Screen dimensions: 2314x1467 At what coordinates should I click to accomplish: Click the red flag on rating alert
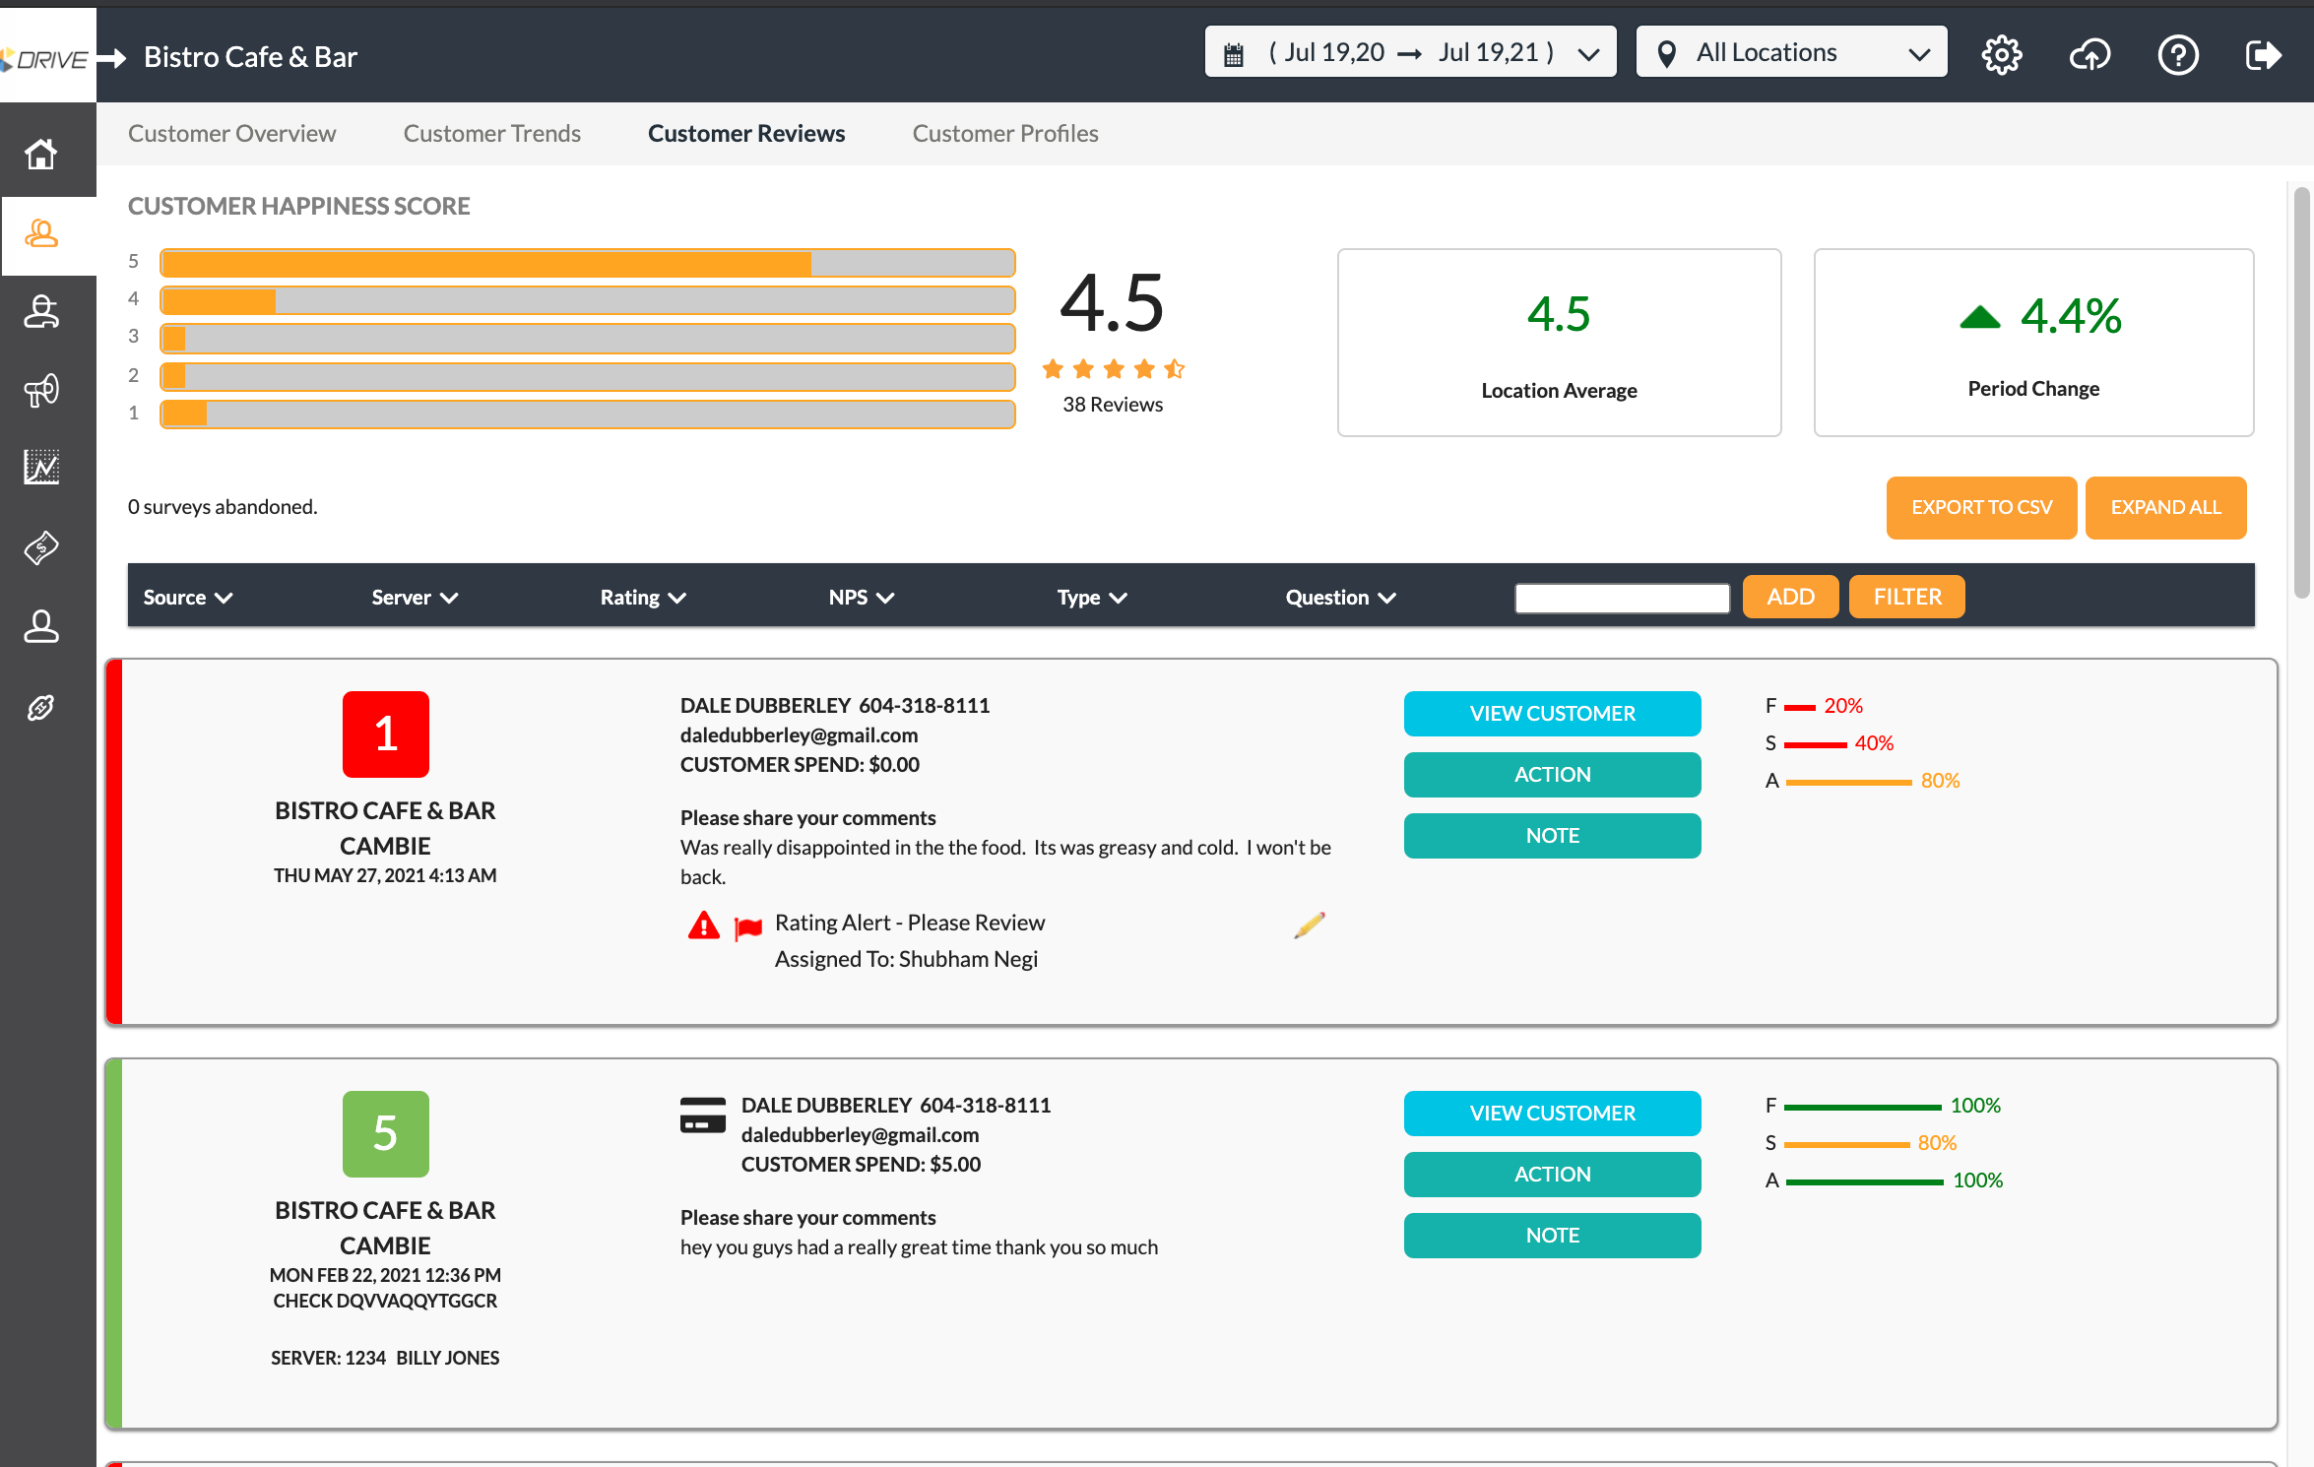click(x=748, y=927)
